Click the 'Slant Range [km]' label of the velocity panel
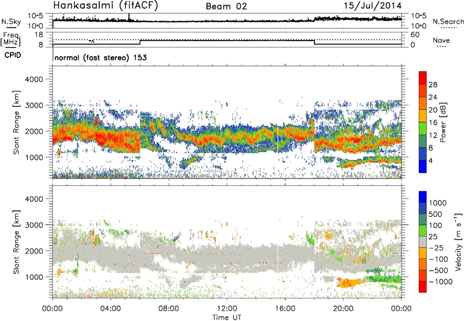464x321 pixels. [x=16, y=242]
